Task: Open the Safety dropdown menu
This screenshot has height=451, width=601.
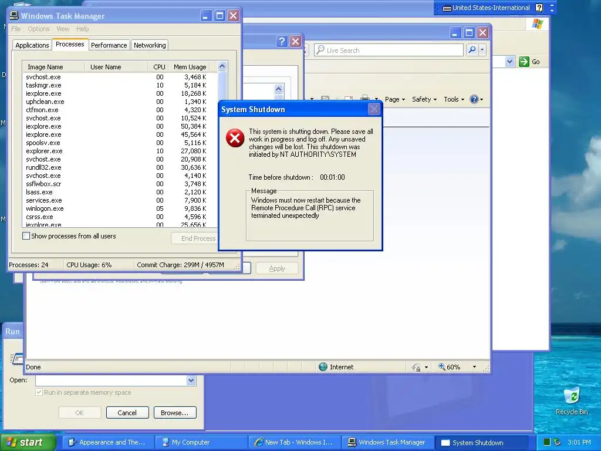Action: 424,99
